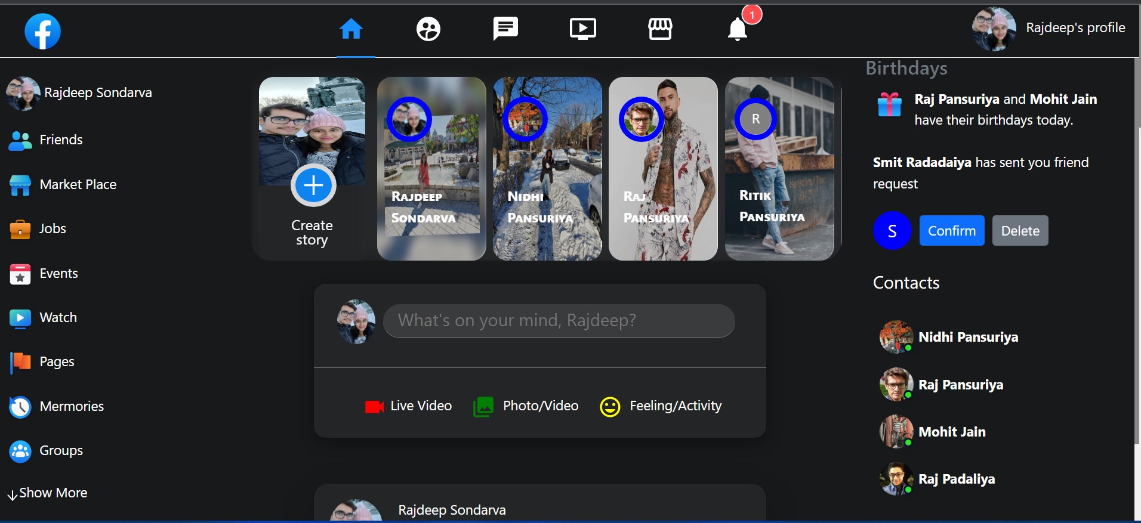
Task: Click Smit's blue S avatar
Action: (x=892, y=231)
